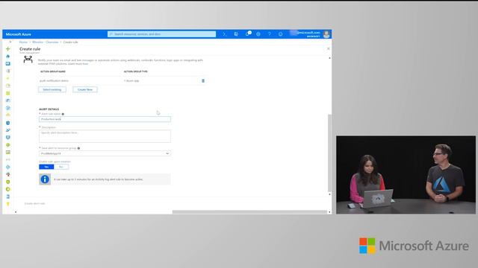
Task: Click info icon next to resource group label
Action: [x=78, y=148]
